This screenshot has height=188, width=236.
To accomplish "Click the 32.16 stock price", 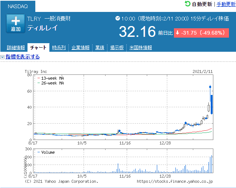I will click(x=137, y=32).
